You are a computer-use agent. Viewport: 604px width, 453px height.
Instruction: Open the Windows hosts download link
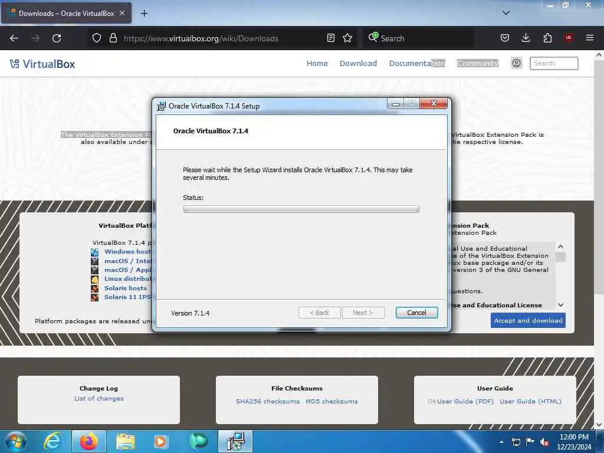point(127,251)
